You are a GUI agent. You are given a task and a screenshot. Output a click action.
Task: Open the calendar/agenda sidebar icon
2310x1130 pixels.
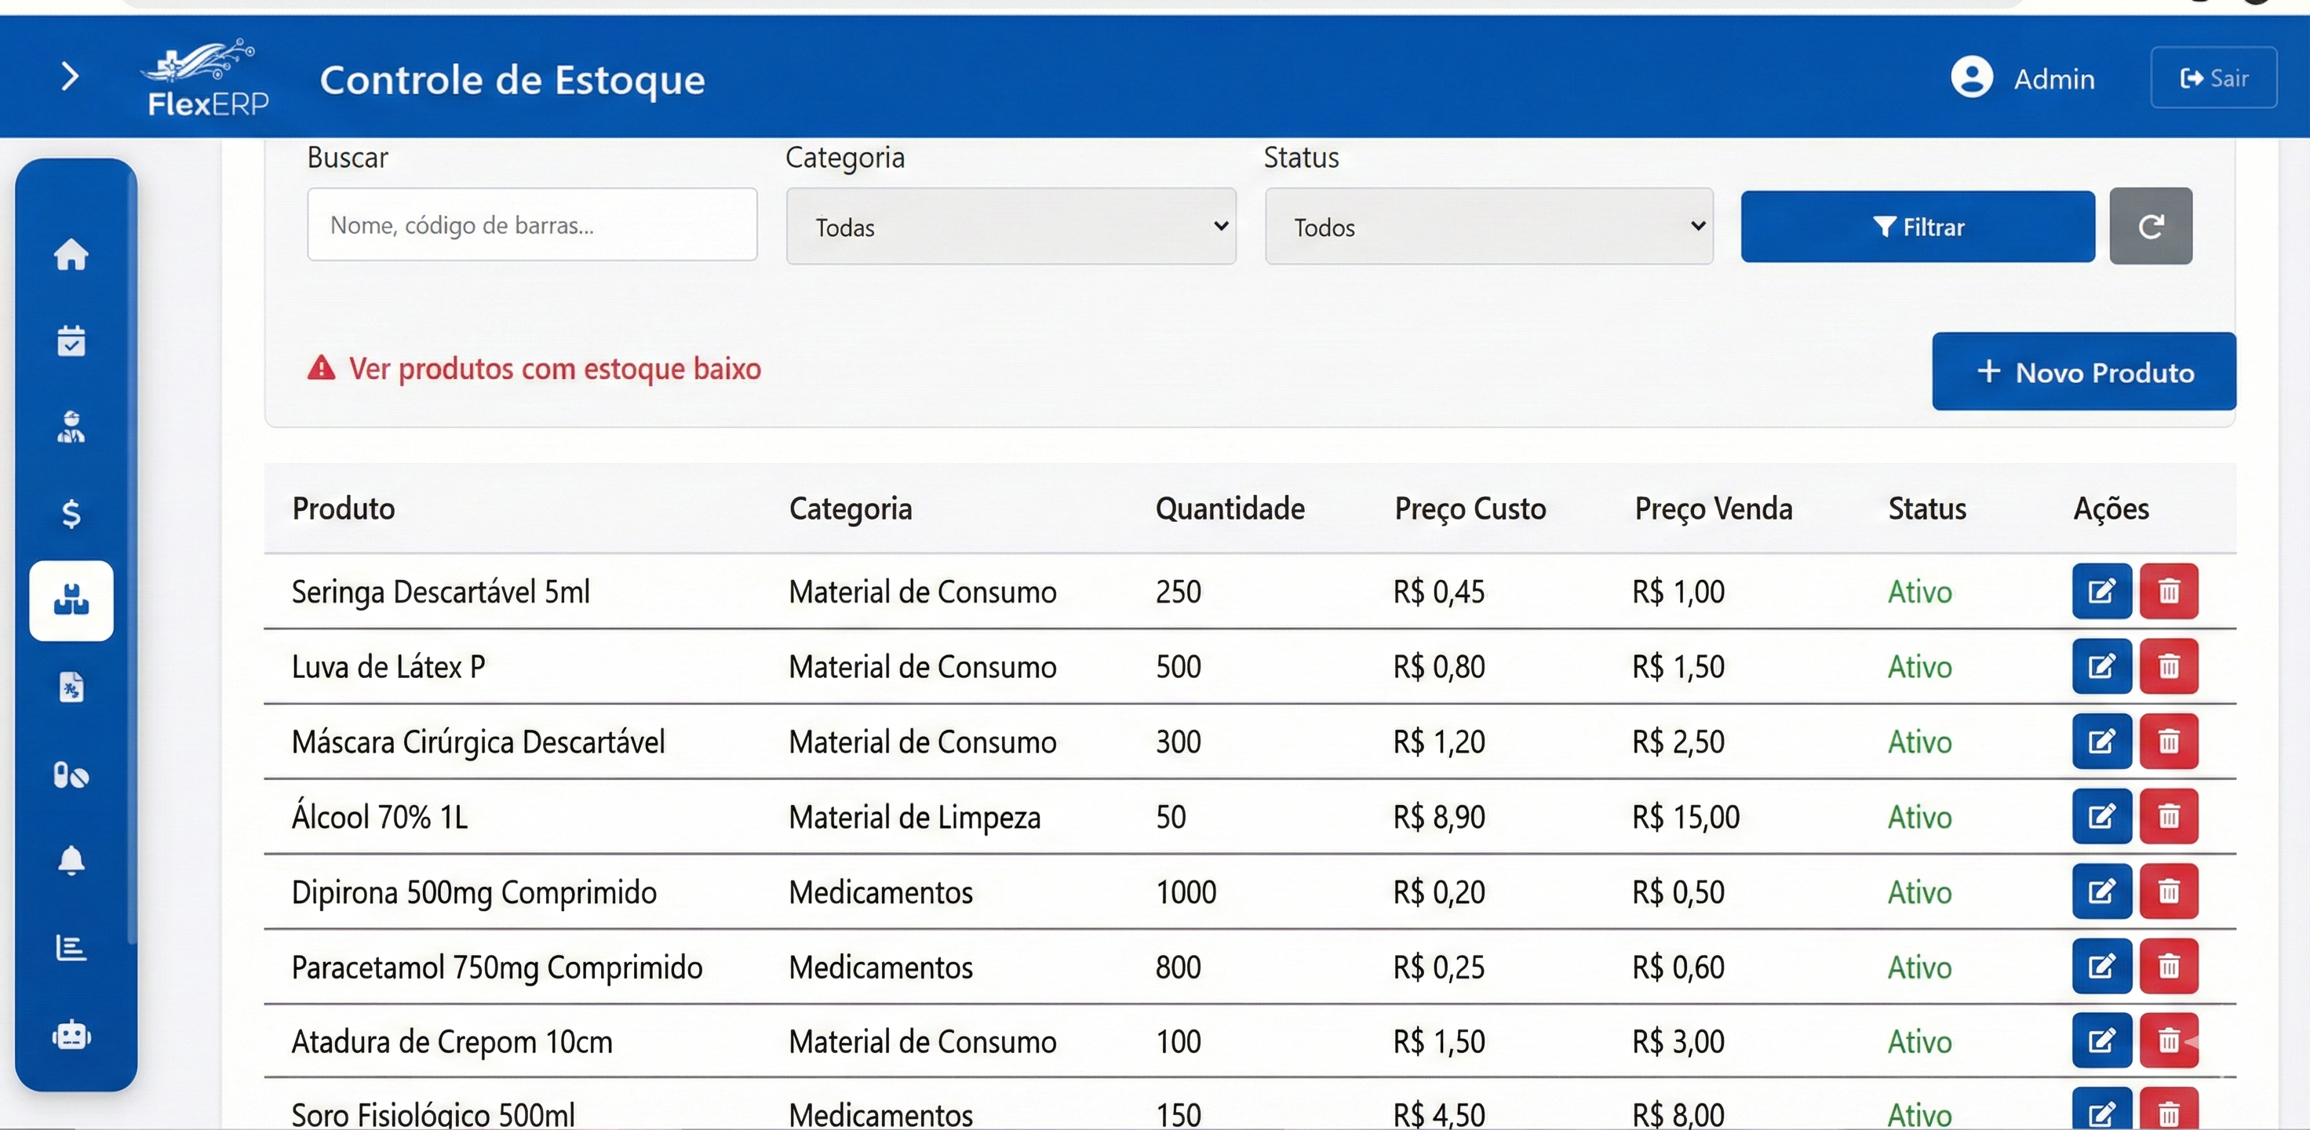pos(71,341)
